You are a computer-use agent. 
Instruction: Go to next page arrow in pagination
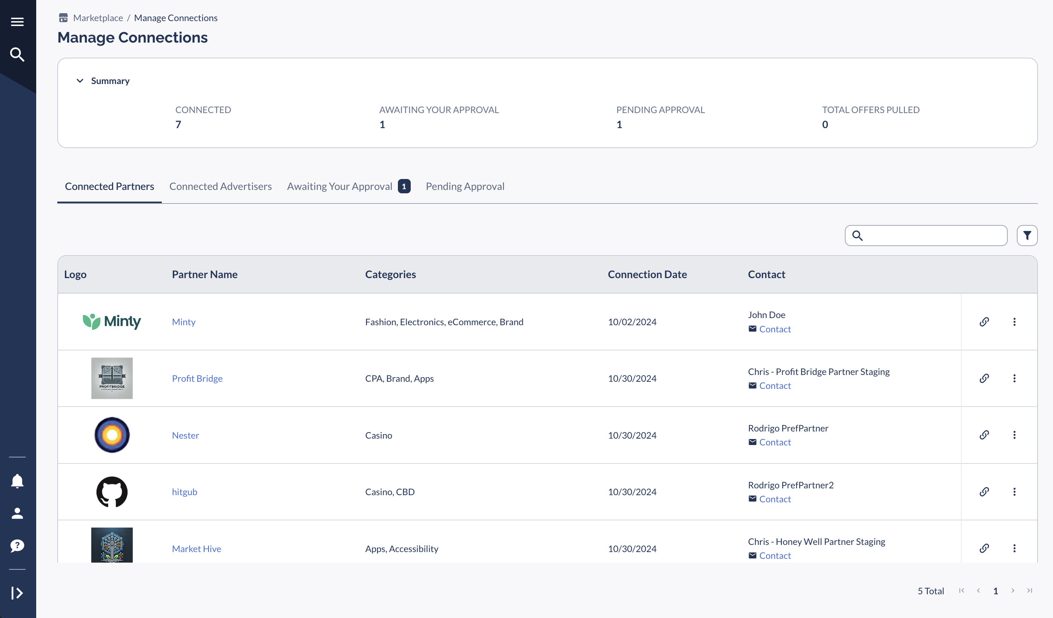[x=1013, y=590]
